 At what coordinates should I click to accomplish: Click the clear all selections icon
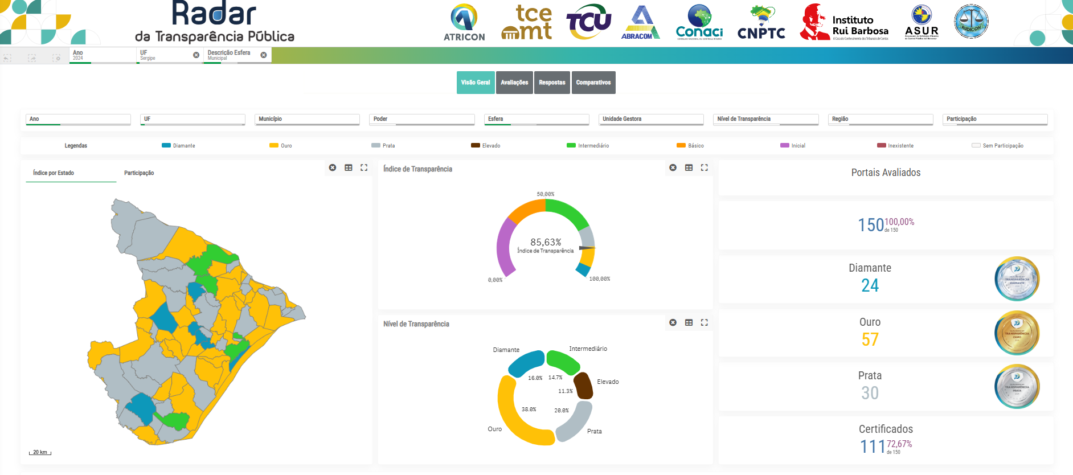(x=56, y=58)
